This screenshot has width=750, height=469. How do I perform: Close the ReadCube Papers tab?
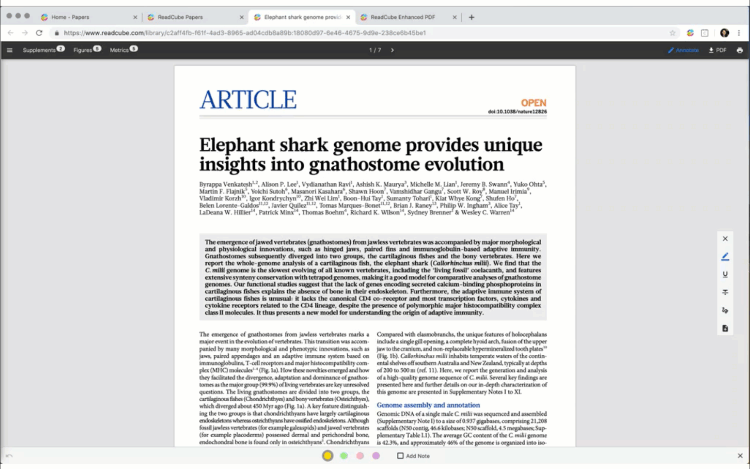point(242,17)
